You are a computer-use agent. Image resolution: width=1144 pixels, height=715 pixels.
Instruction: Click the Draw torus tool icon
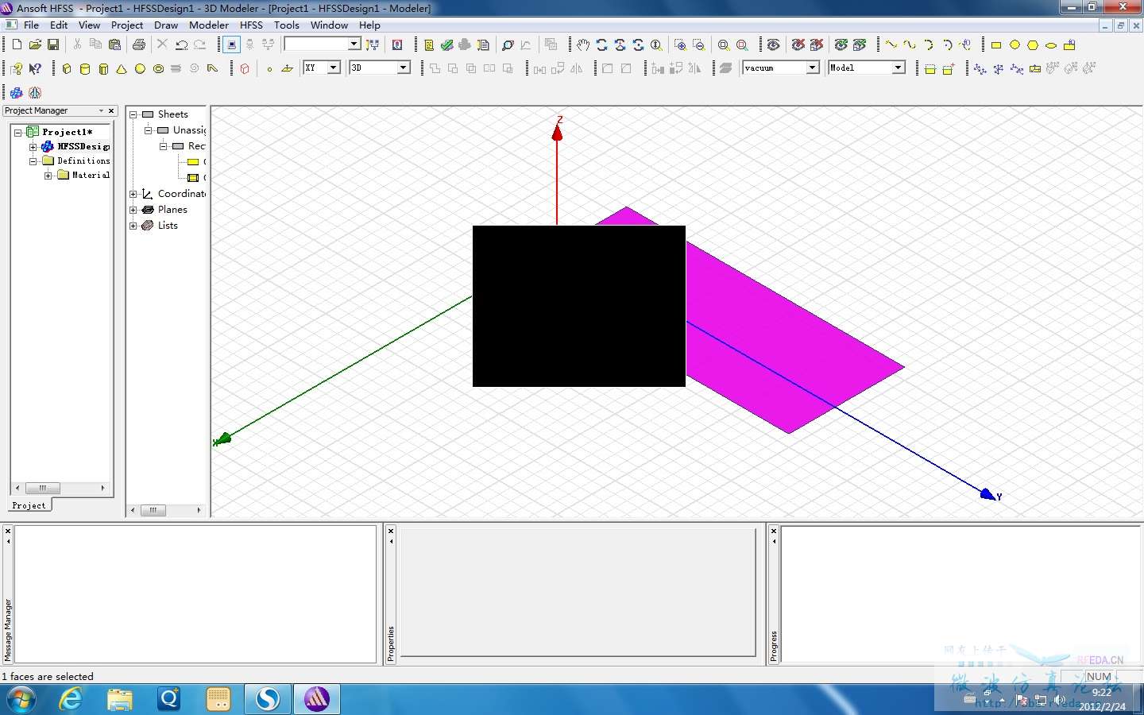[x=158, y=69]
